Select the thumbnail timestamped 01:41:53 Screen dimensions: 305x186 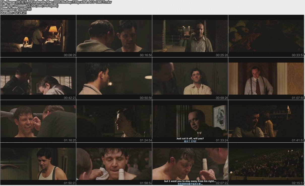click(x=266, y=121)
